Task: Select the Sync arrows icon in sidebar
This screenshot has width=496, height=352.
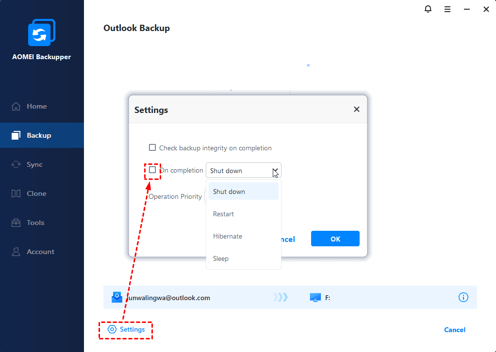Action: click(16, 164)
